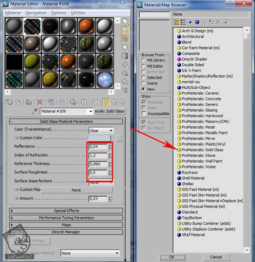Open the Utilities menu
The height and width of the screenshot is (262, 255).
78,13
